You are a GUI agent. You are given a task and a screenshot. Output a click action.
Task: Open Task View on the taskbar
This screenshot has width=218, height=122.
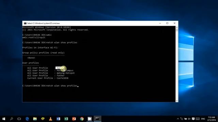point(19,119)
